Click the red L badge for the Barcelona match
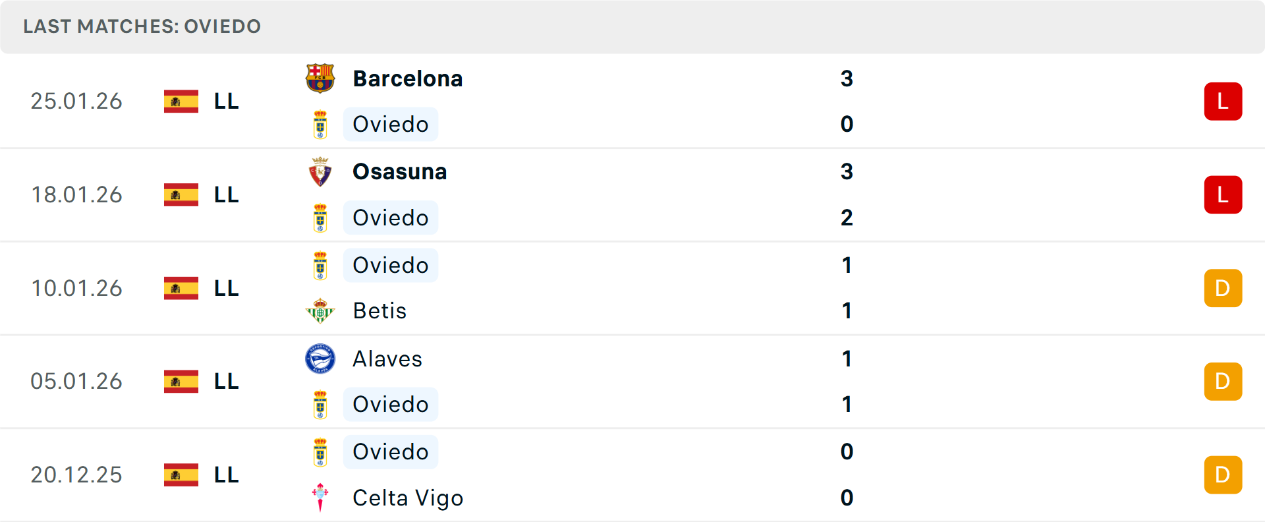1265x522 pixels. tap(1223, 101)
